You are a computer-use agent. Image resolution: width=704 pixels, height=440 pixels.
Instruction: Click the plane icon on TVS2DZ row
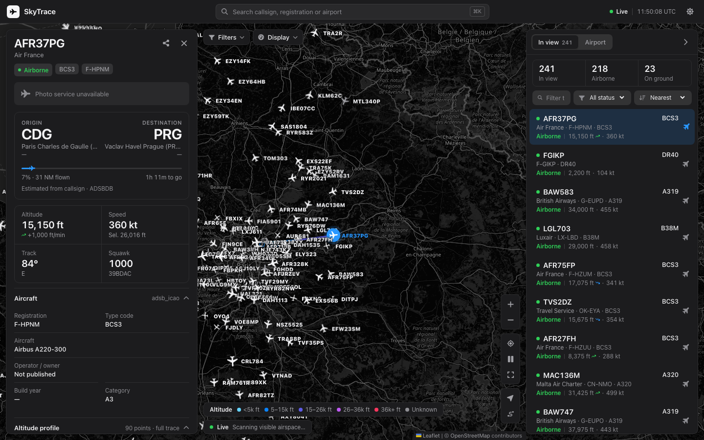(686, 310)
